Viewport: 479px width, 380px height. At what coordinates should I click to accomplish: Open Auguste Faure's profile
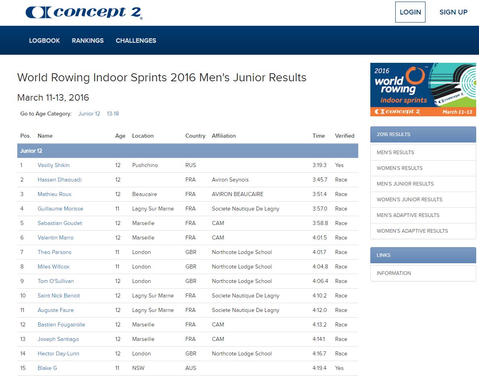[x=56, y=310]
